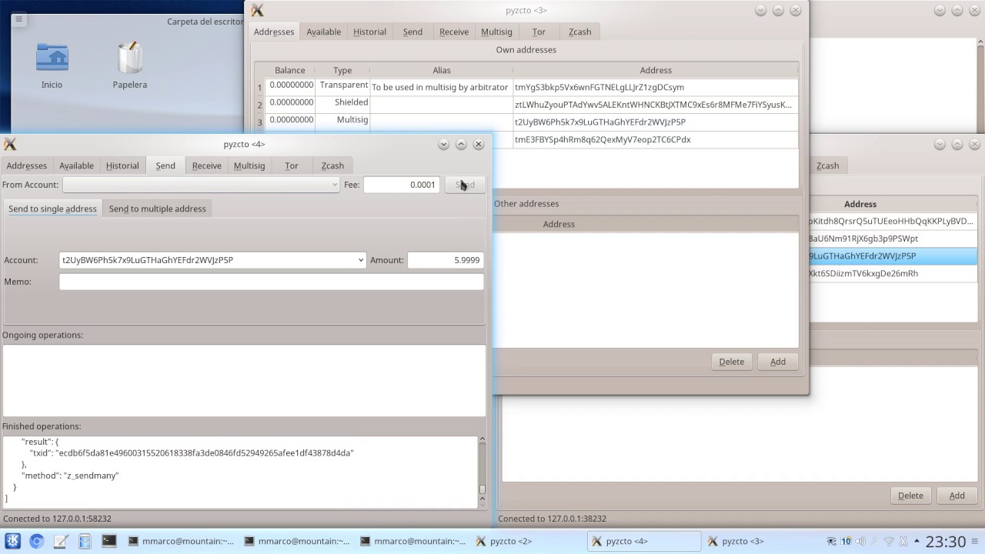Screen dimensions: 985x554
Task: Select address tmE3FBYSp4hRm8q62QexMyV7eop2TC6CPdx
Action: click(656, 139)
